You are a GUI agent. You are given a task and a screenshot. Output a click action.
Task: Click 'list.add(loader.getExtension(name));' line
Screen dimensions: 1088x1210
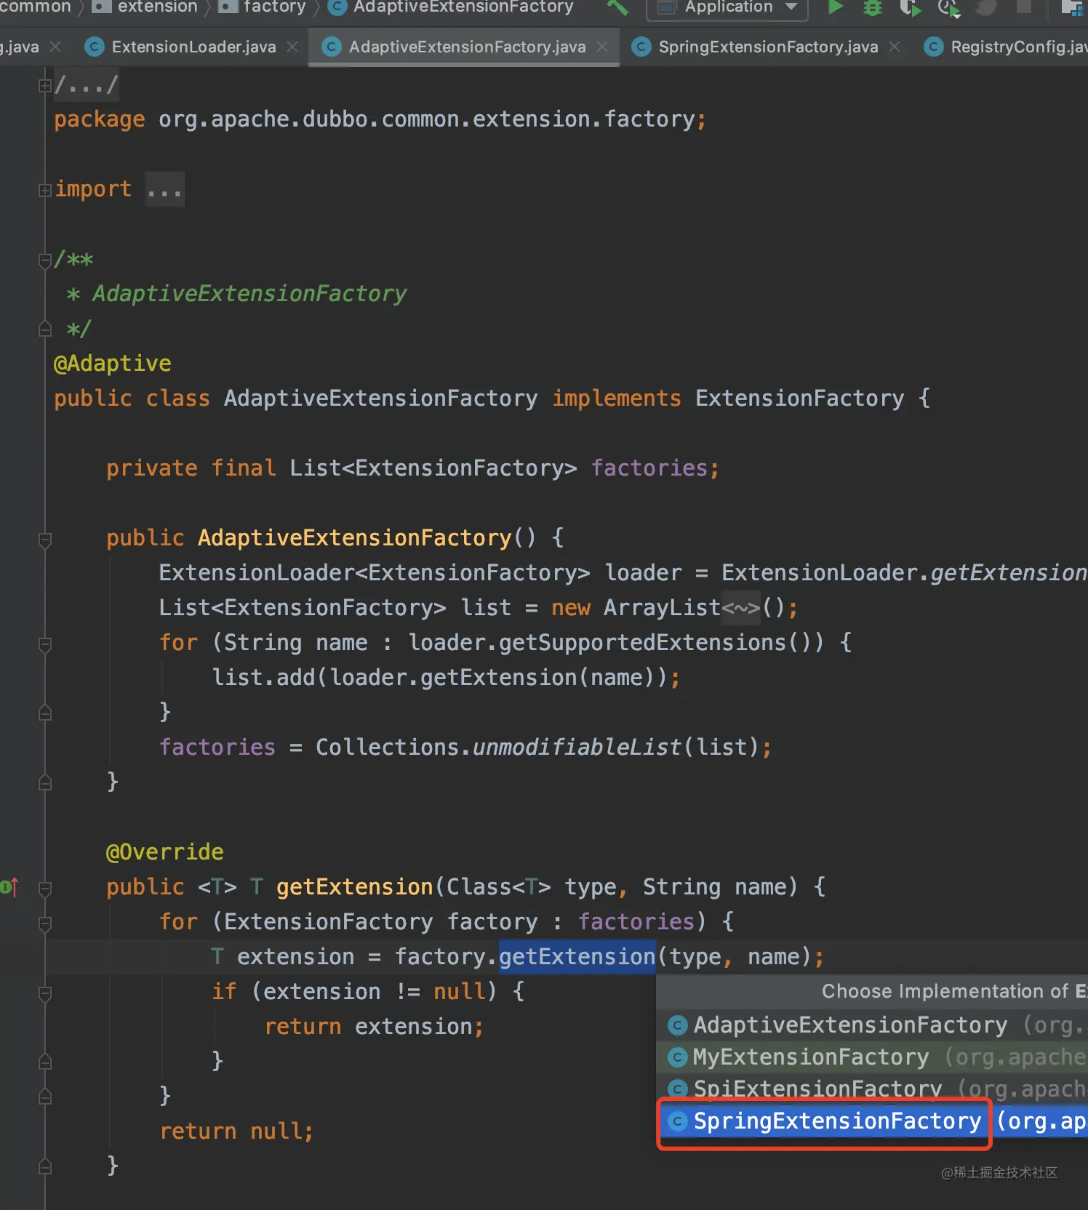point(446,678)
